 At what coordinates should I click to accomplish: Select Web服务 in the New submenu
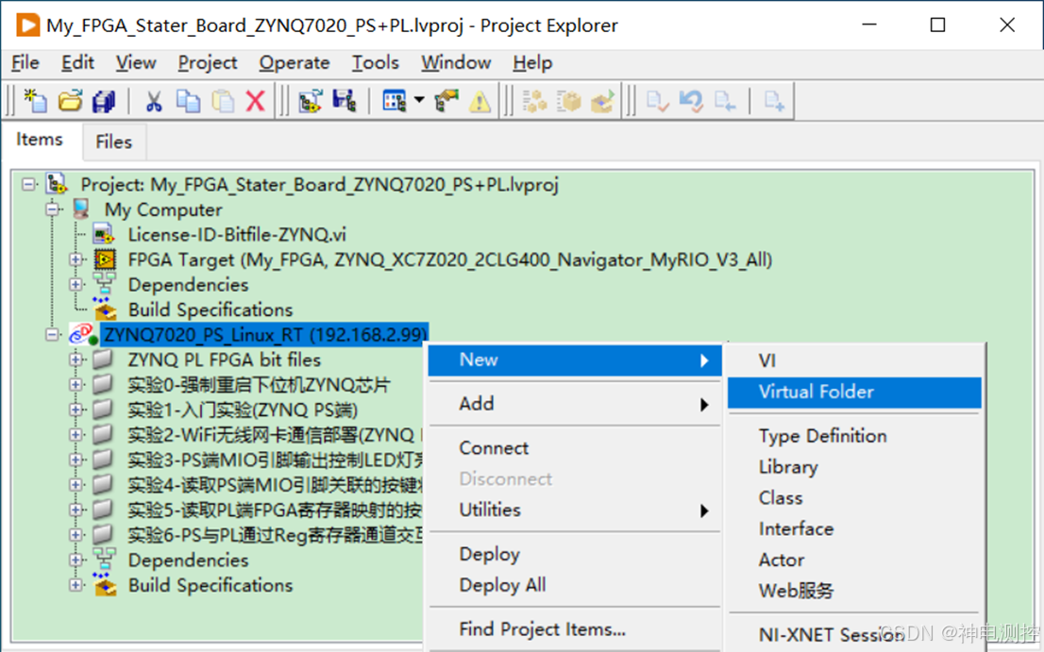[854, 590]
